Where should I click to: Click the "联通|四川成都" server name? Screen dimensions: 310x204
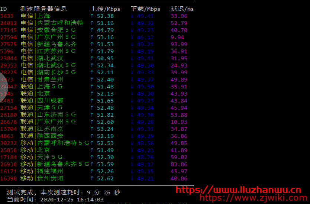(x=42, y=101)
